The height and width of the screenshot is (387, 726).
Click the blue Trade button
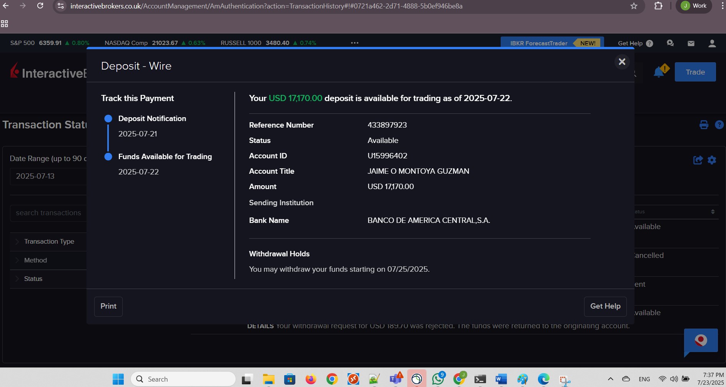pyautogui.click(x=695, y=72)
